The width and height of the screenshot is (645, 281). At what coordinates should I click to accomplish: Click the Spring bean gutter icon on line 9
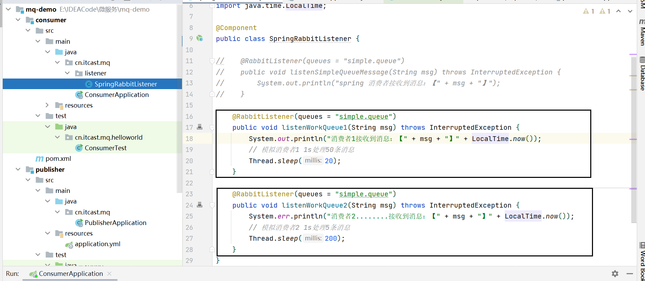[200, 38]
